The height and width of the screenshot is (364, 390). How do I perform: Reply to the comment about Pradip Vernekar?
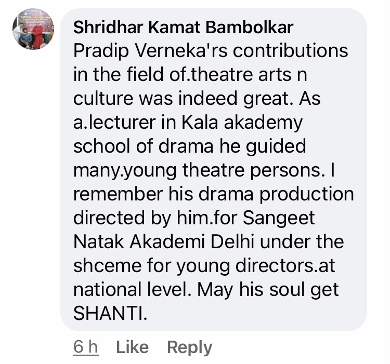pos(189,347)
